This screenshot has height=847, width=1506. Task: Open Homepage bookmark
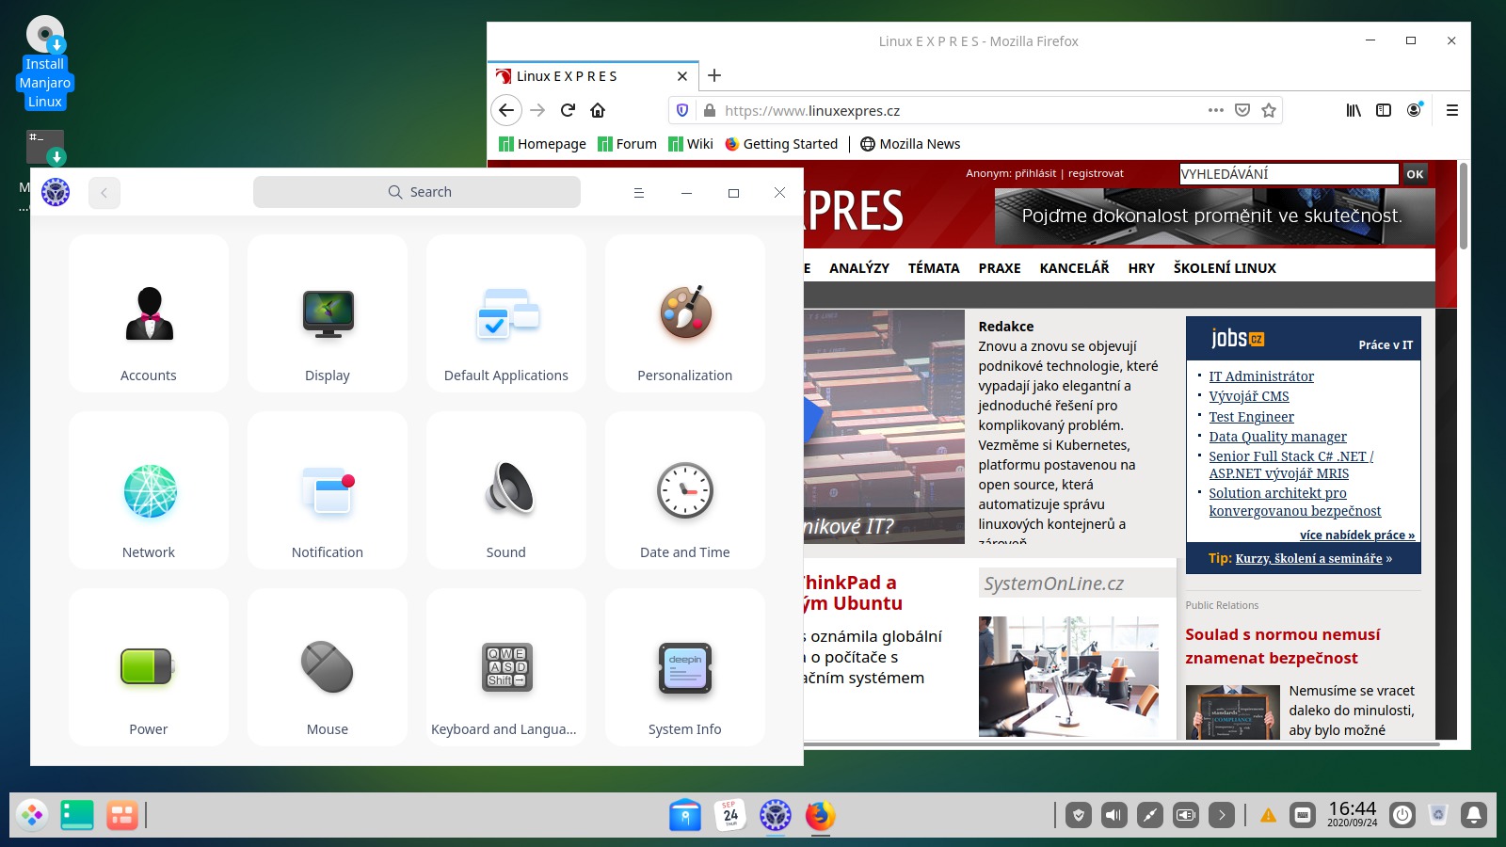tap(542, 144)
